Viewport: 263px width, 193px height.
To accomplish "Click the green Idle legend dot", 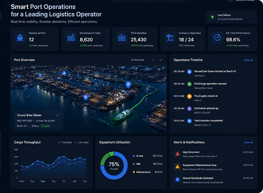I will pos(133,164).
